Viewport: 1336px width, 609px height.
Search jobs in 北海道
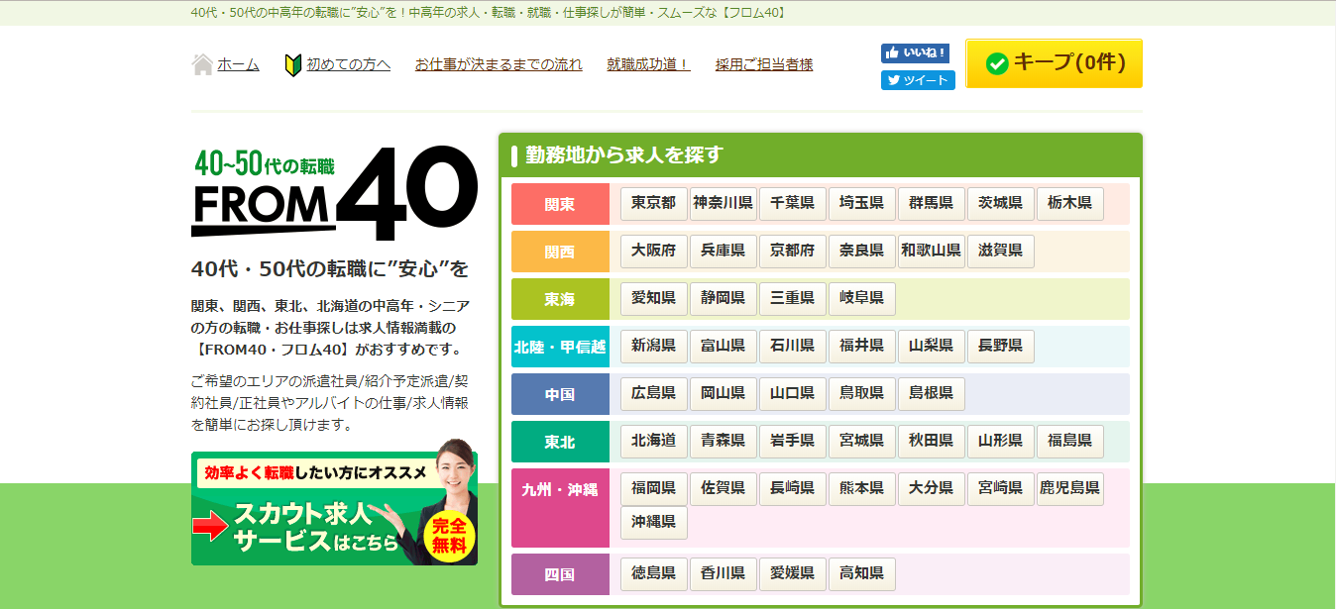pyautogui.click(x=654, y=441)
